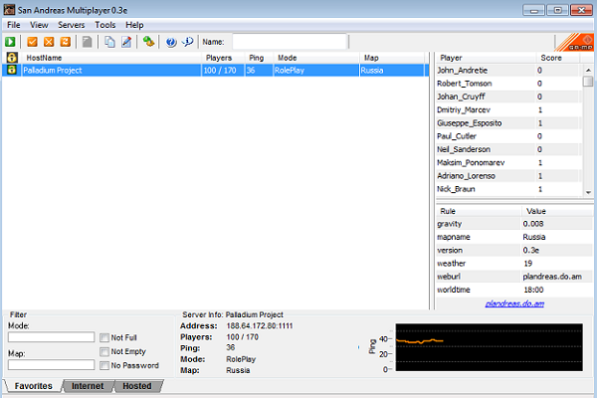The image size is (597, 398).
Task: Select player Dmitriy_Marcev
Action: (x=509, y=109)
